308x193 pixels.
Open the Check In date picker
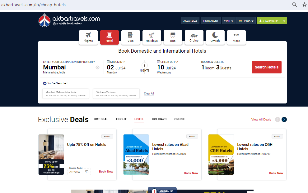[116, 67]
